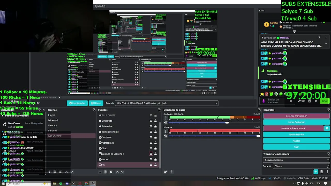Hide the Texto Extensible source
The image size is (331, 186).
[151, 132]
